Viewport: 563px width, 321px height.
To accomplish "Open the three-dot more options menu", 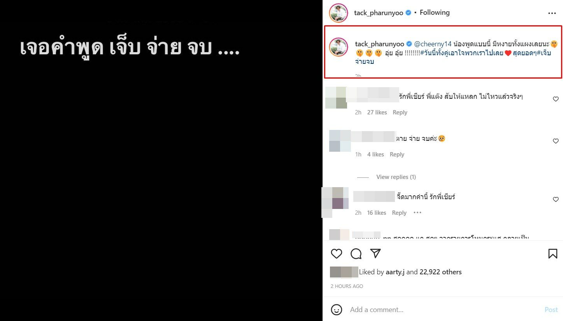I will point(552,13).
